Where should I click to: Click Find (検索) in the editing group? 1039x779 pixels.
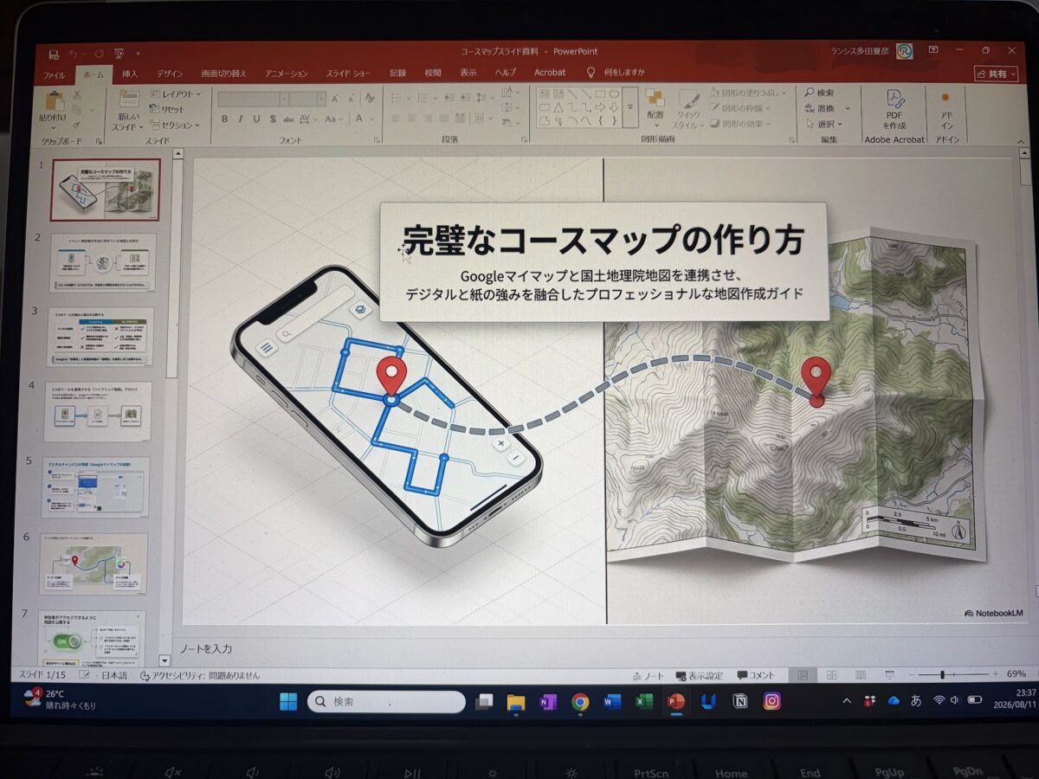819,93
